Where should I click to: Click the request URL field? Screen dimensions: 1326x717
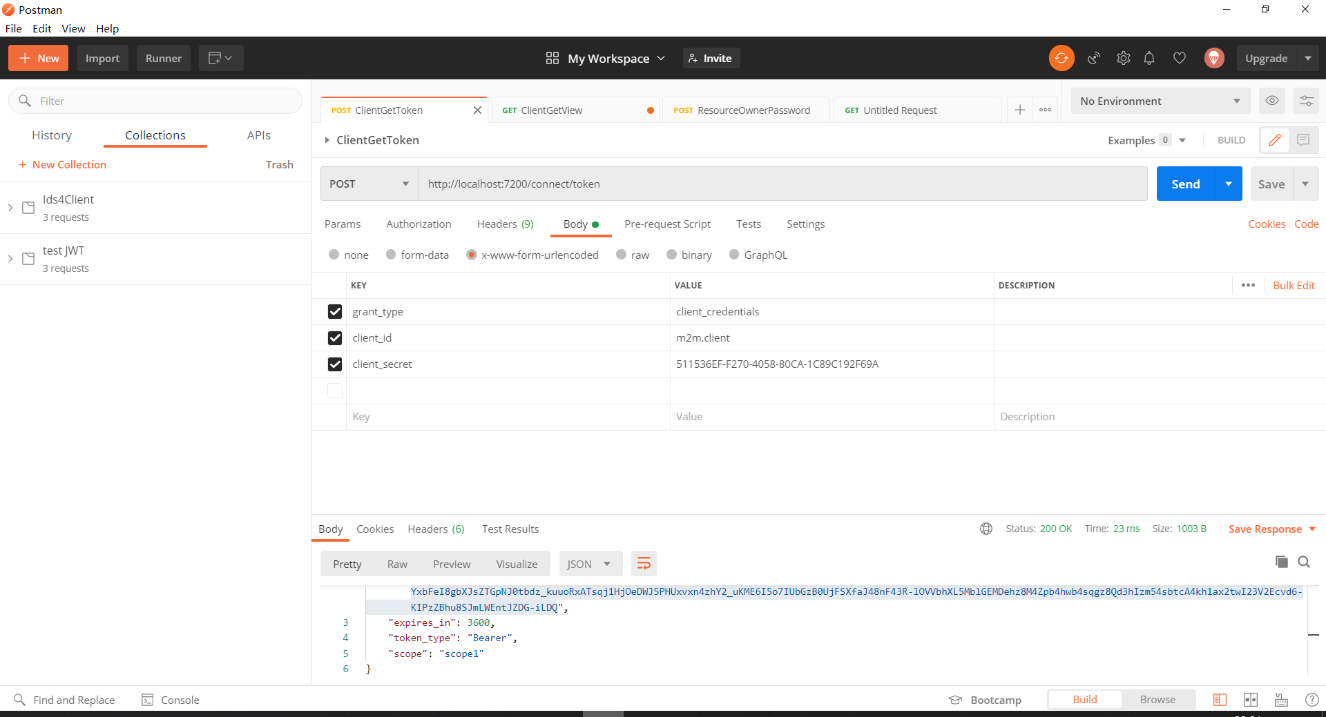pyautogui.click(x=783, y=184)
